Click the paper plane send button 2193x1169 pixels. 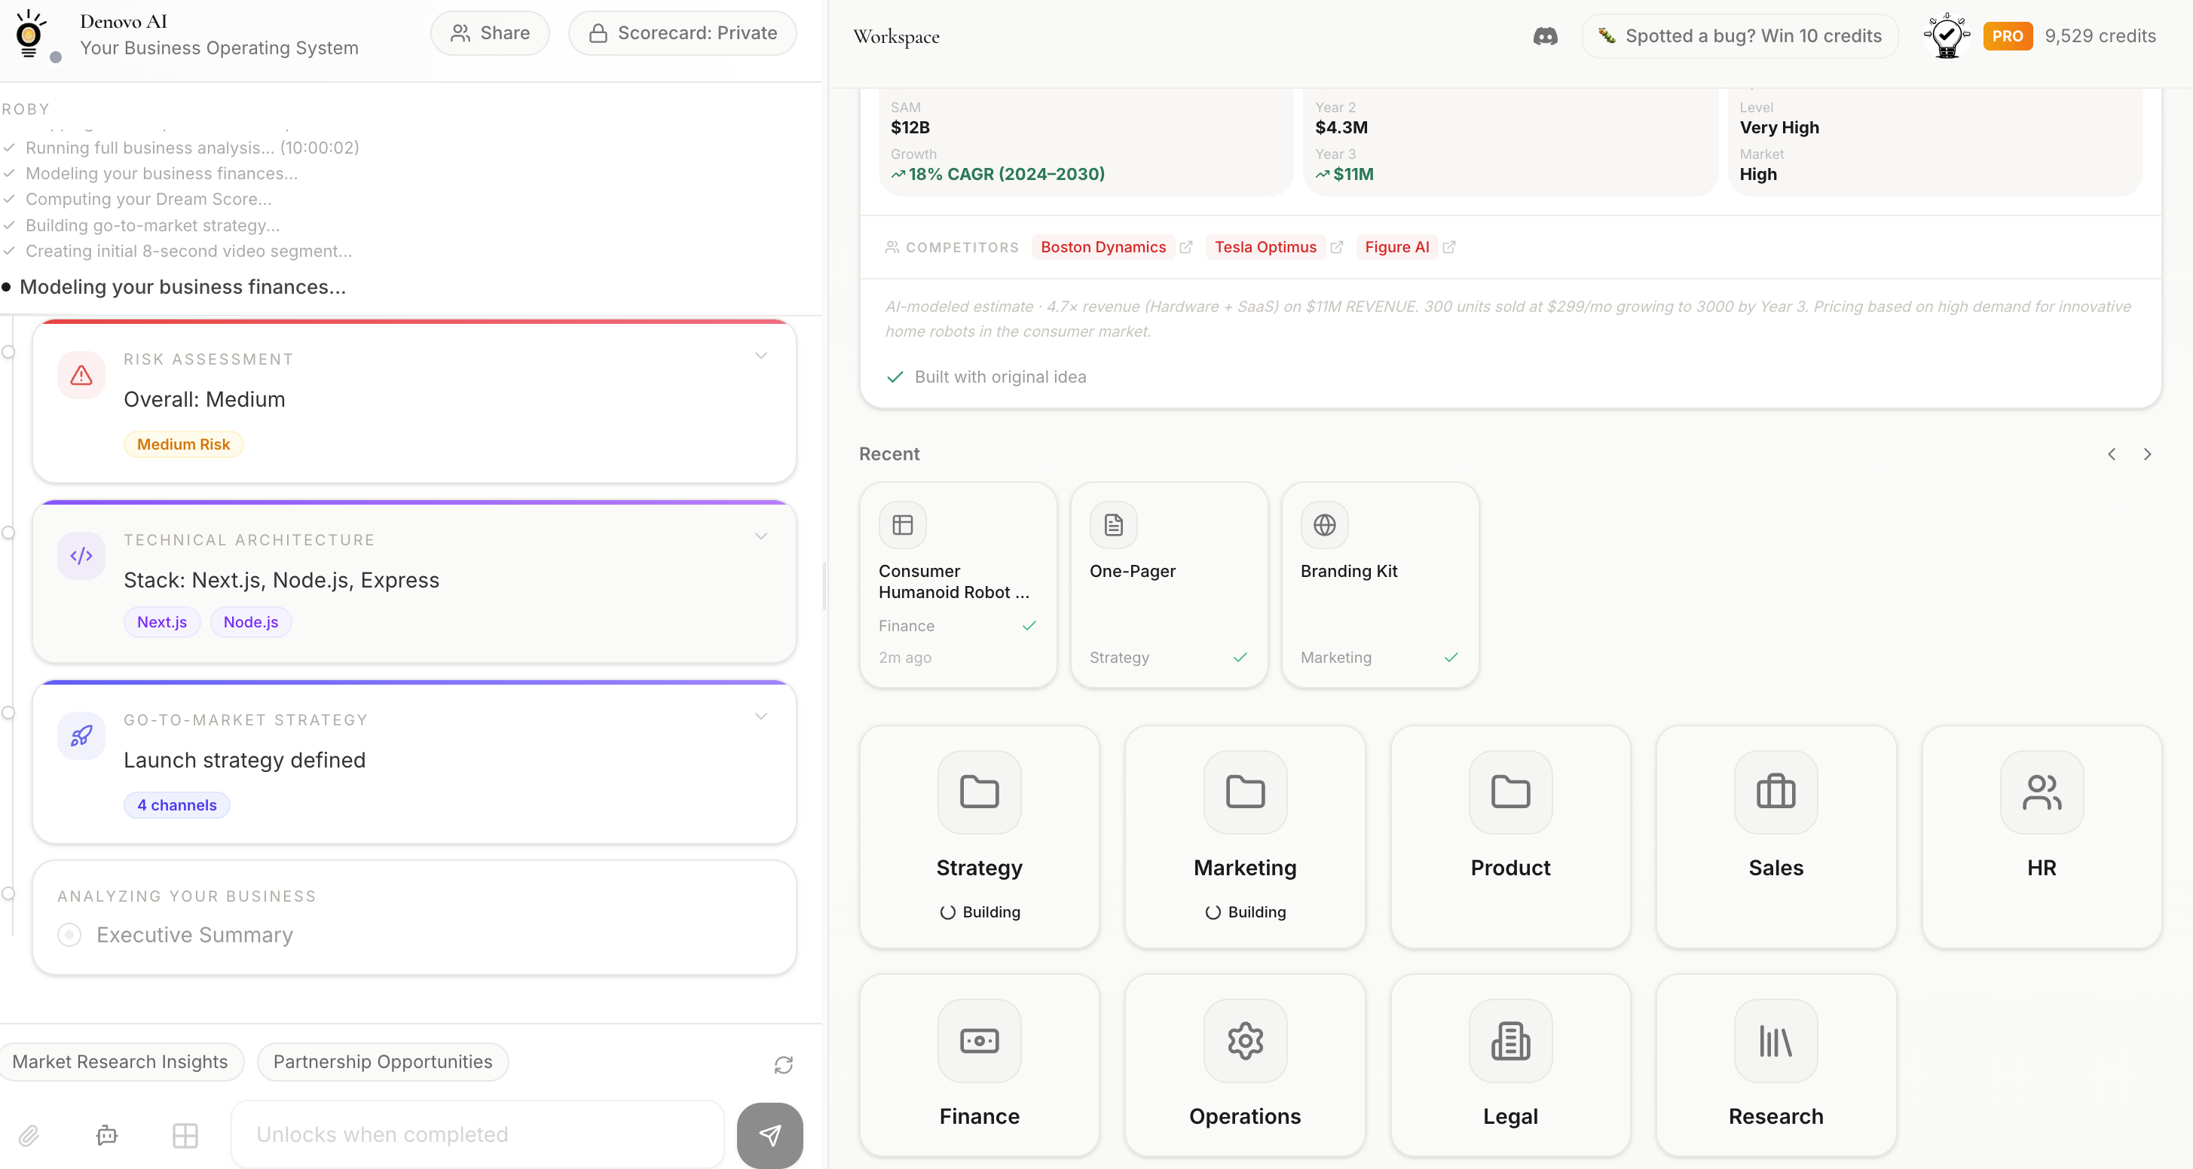click(x=769, y=1135)
